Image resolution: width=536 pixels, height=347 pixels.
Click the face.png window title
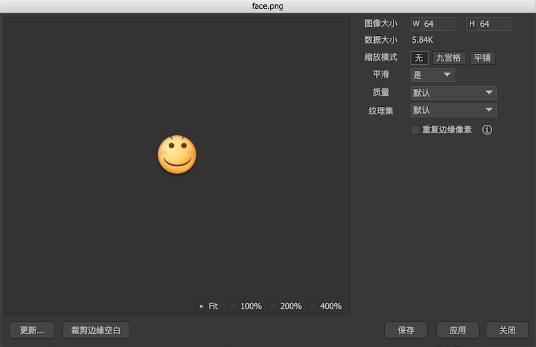click(268, 6)
